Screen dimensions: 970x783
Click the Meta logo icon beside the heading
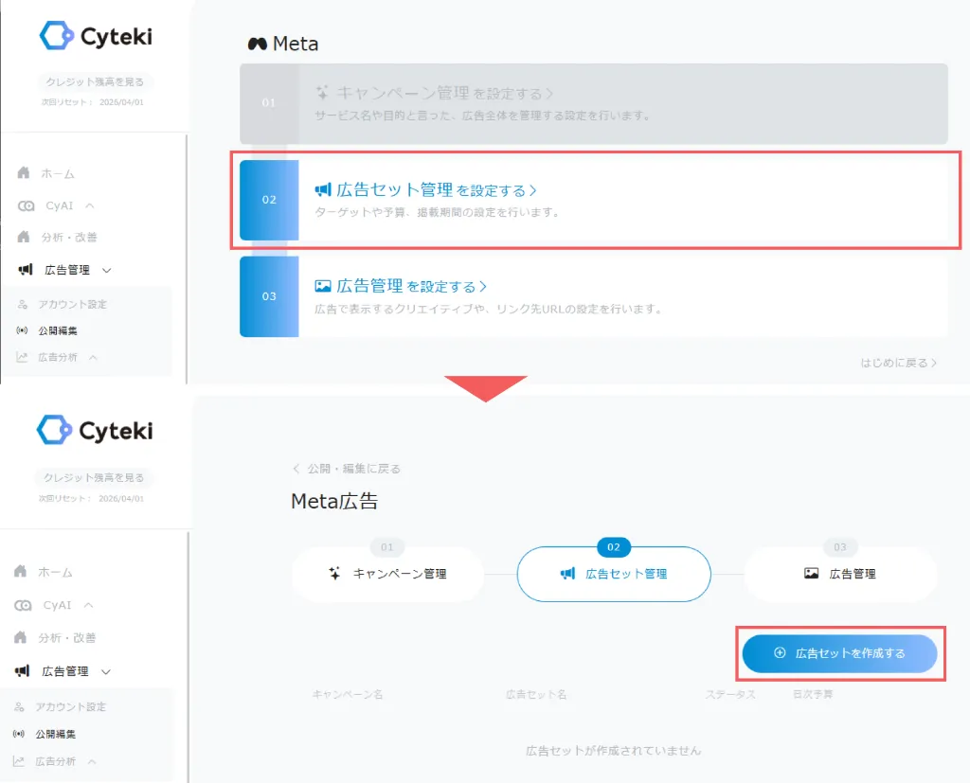point(257,44)
